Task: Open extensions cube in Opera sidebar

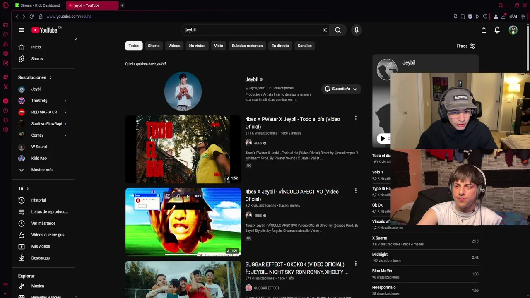Action: tap(5, 120)
